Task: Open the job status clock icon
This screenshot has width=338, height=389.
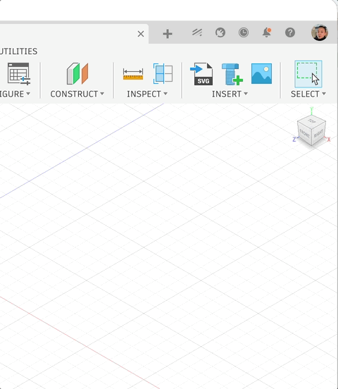Action: 244,32
